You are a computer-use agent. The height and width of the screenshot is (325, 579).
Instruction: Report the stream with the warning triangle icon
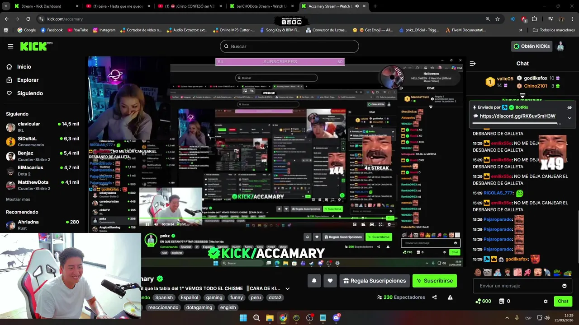coord(450,297)
